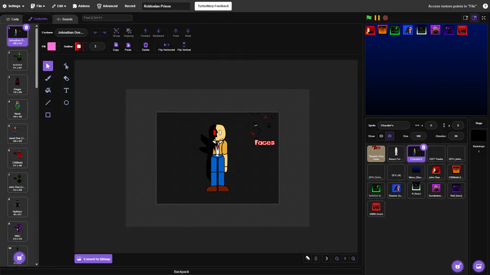Select the Brush tool
The width and height of the screenshot is (490, 275).
(48, 78)
